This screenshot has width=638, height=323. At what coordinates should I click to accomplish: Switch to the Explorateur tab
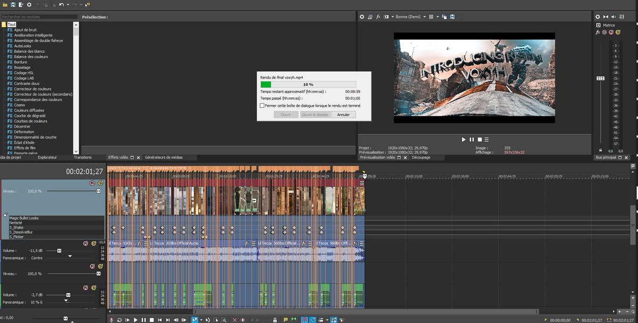point(48,157)
